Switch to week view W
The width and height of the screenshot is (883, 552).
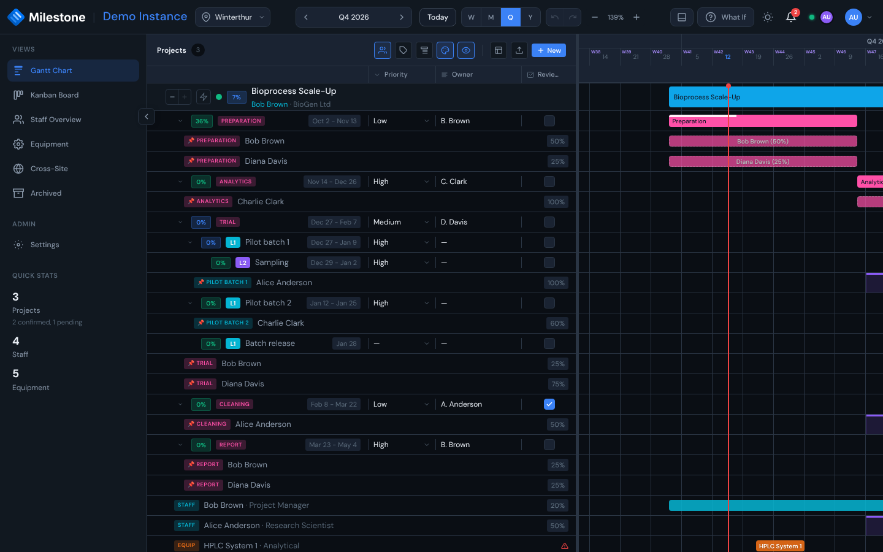pos(472,17)
